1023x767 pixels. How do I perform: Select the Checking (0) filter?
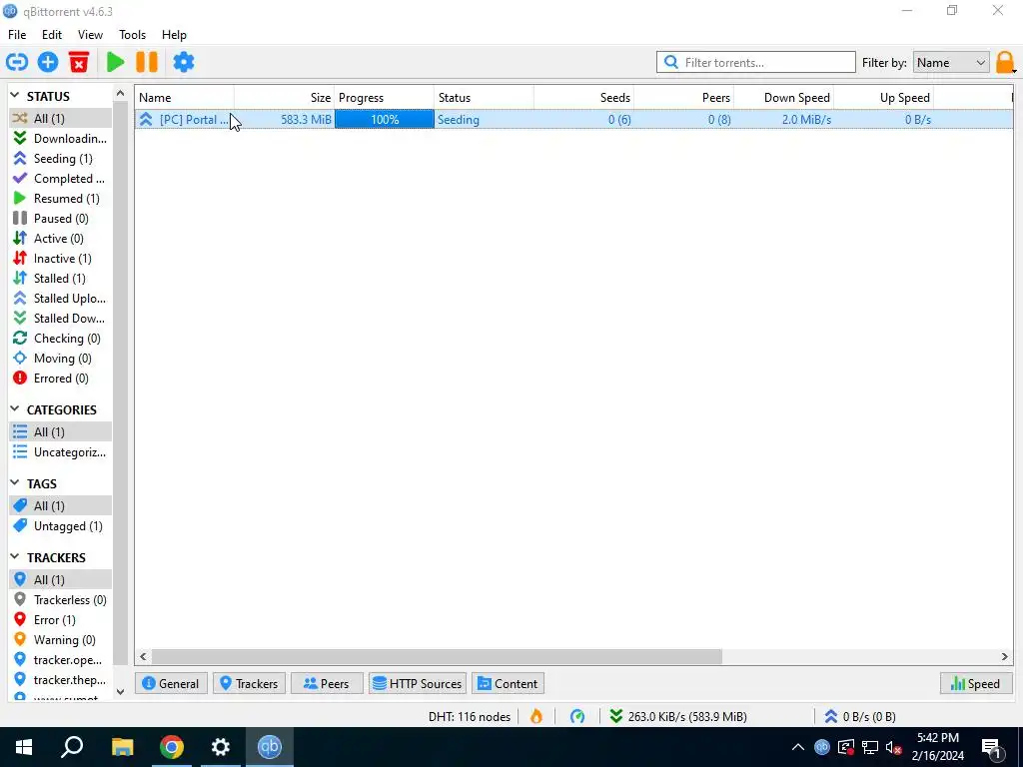pos(60,339)
